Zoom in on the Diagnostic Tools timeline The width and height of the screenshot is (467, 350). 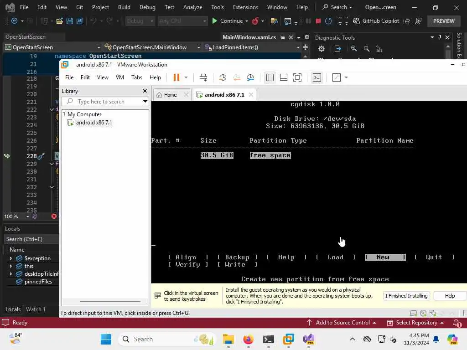click(354, 48)
